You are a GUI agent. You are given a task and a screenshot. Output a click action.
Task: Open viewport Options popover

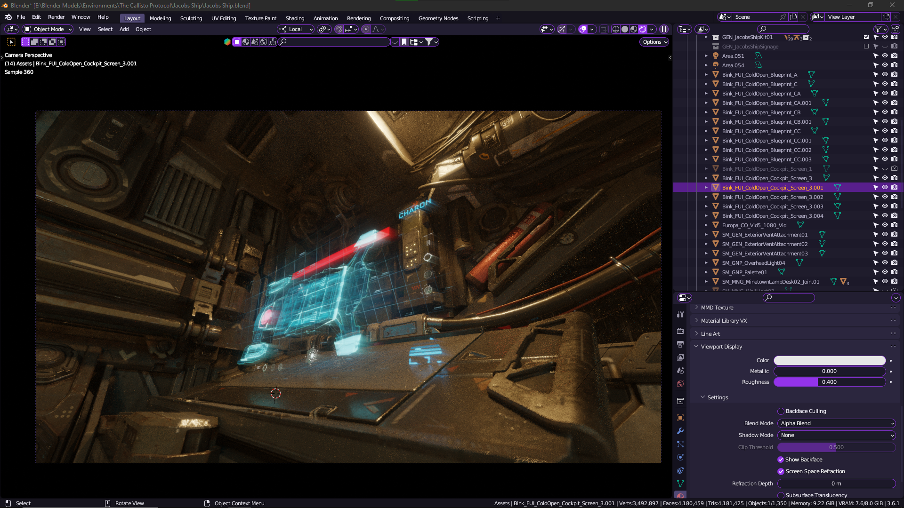pyautogui.click(x=654, y=42)
